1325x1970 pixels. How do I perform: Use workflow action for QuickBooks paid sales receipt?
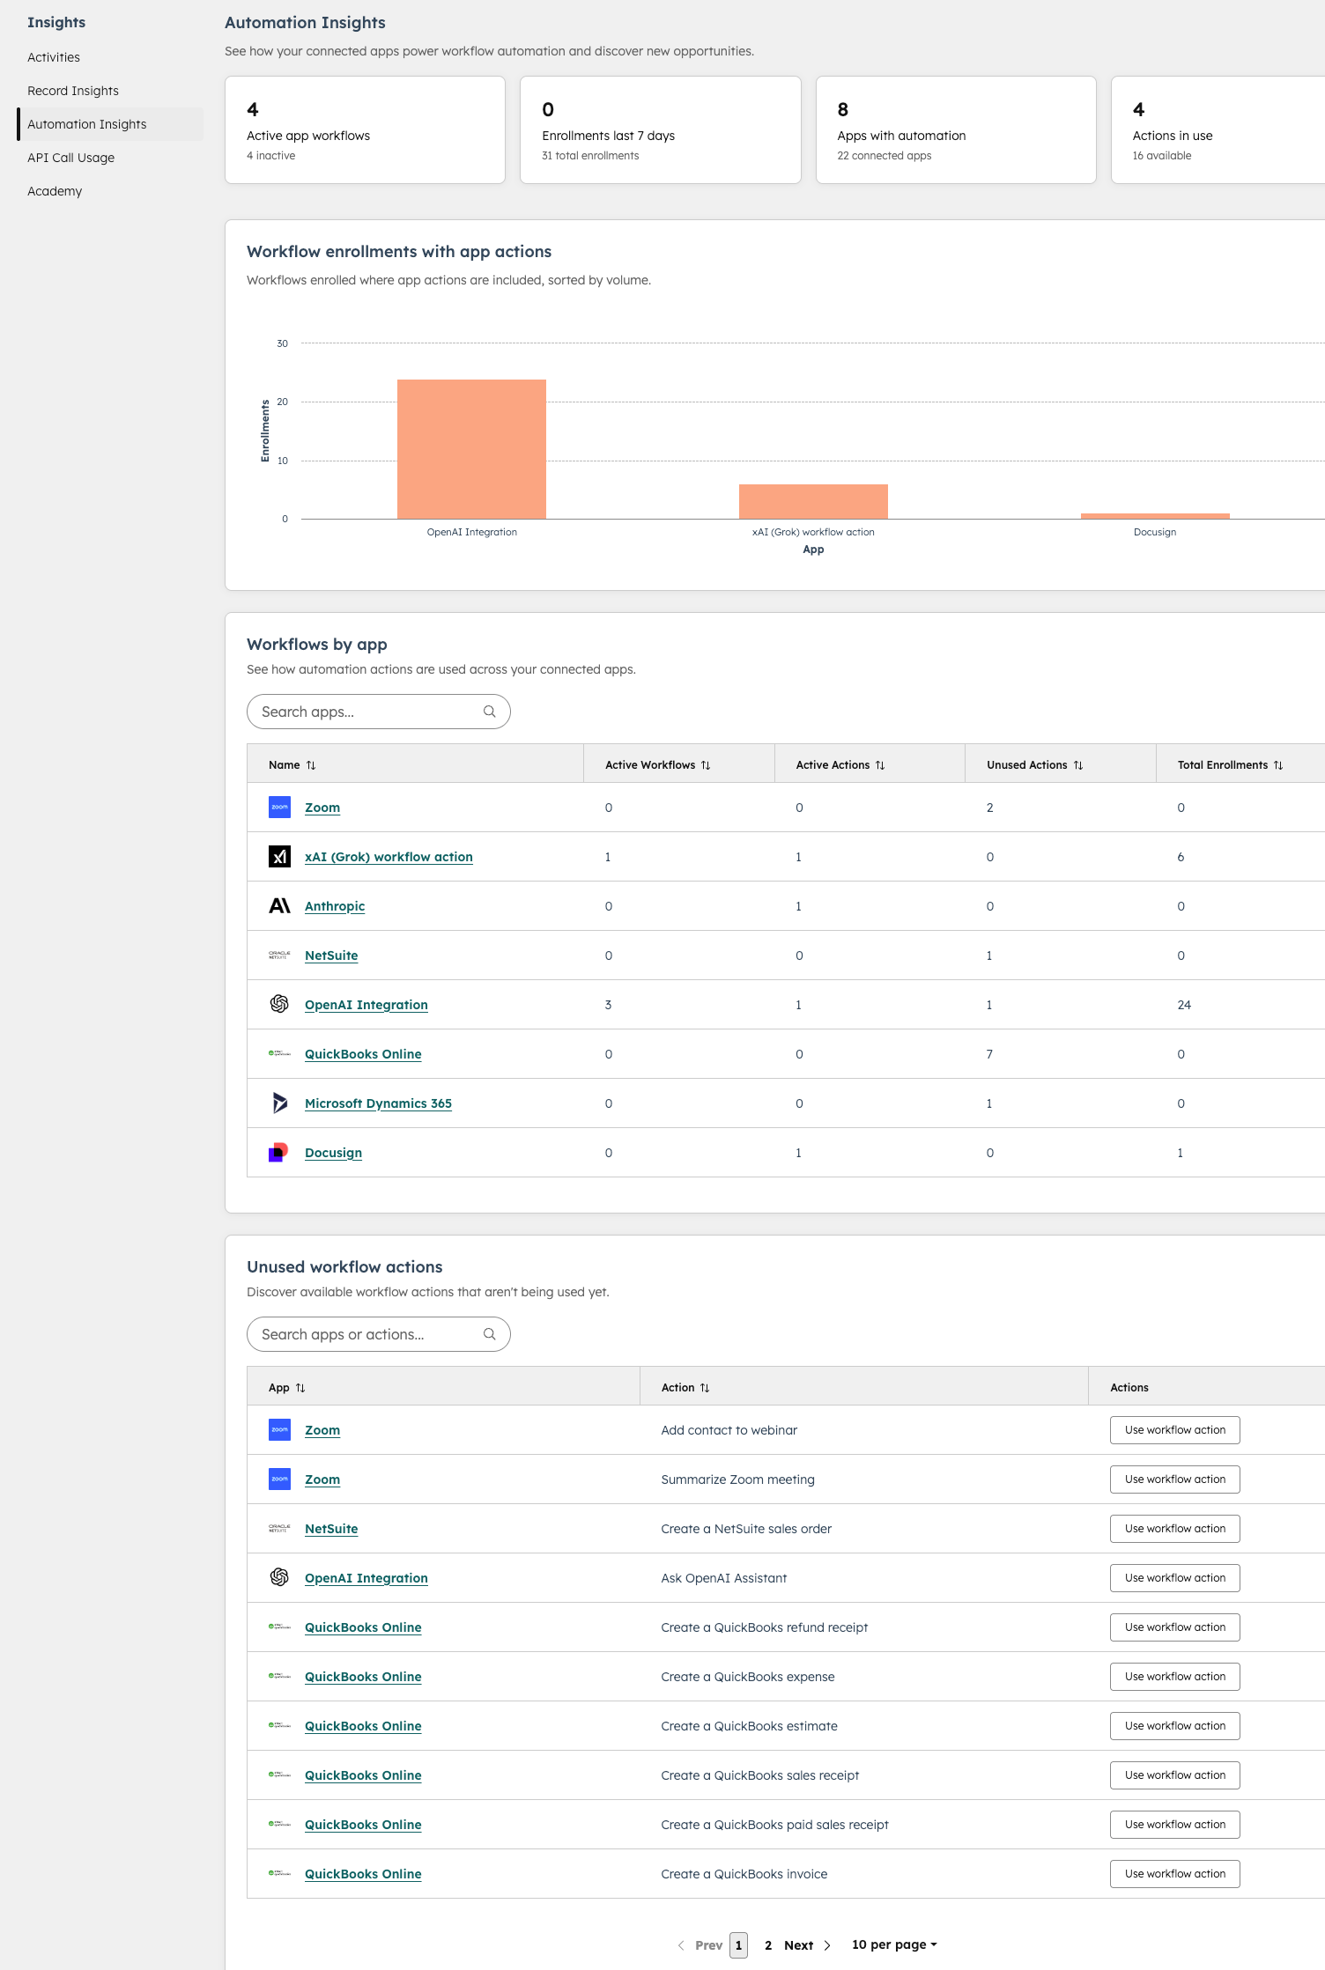click(x=1174, y=1825)
